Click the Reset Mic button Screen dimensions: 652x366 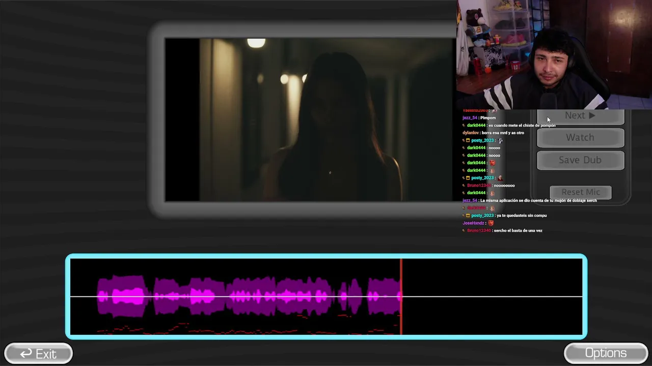point(581,192)
